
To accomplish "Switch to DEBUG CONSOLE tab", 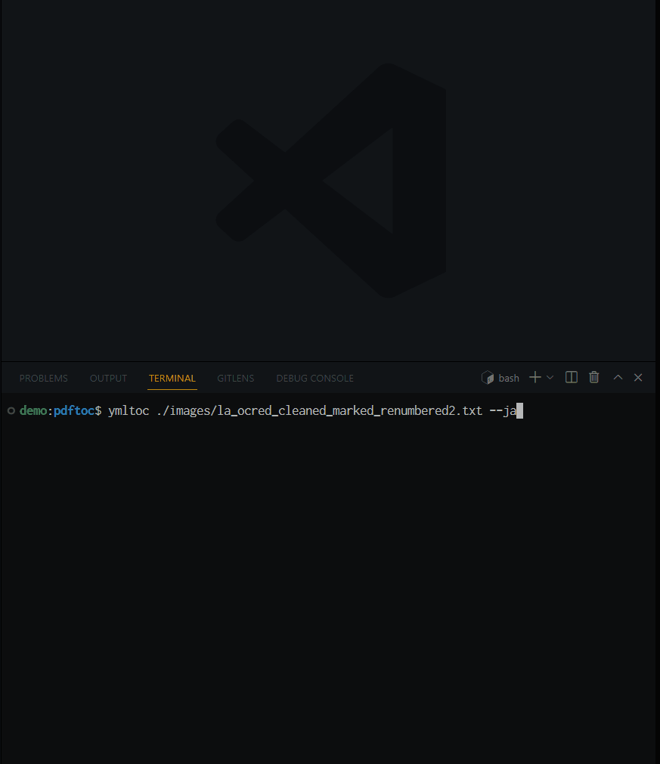I will [x=315, y=378].
